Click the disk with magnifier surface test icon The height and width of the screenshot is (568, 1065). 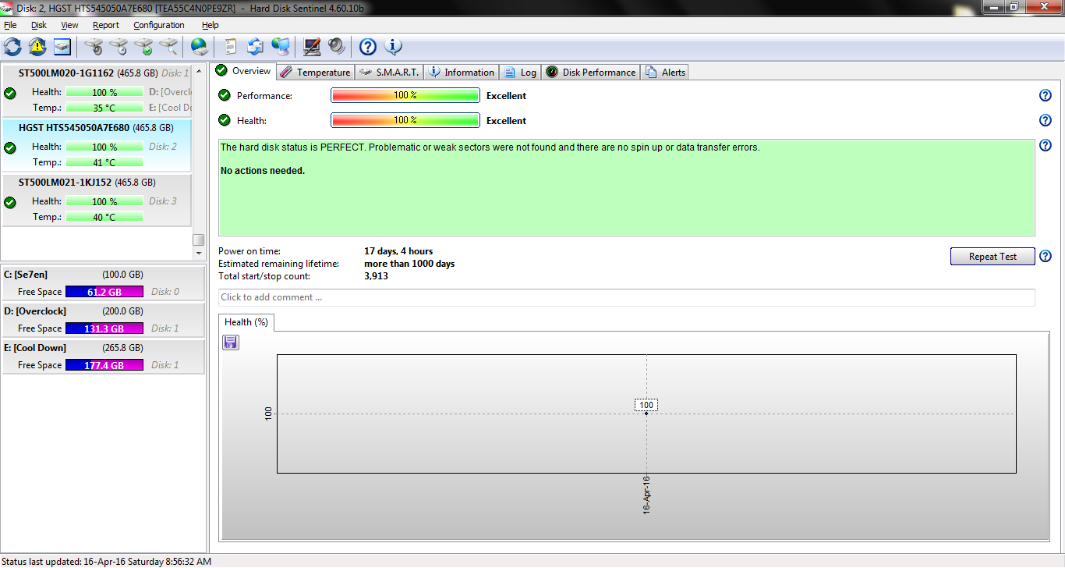click(168, 47)
